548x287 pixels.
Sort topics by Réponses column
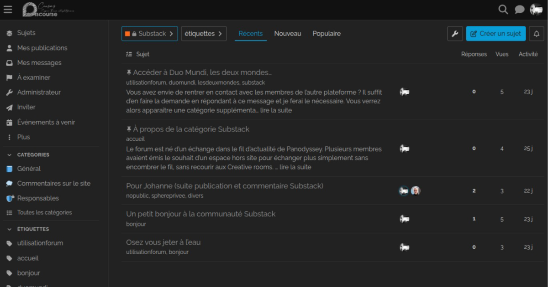click(474, 54)
